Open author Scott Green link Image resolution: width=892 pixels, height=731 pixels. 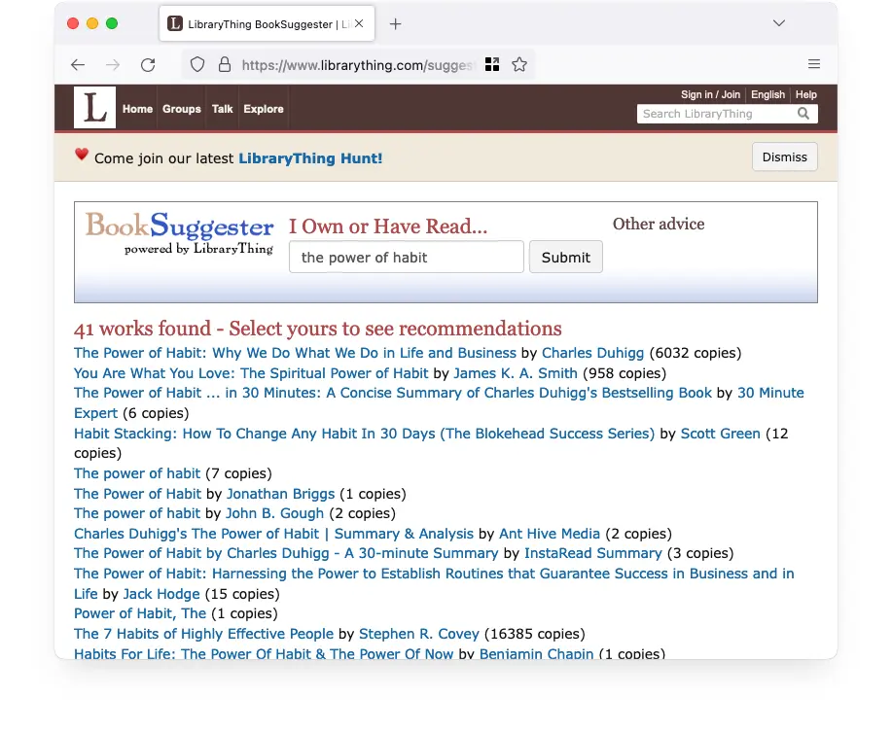720,434
